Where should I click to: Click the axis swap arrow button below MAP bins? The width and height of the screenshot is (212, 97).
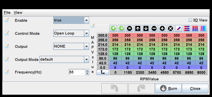[103, 72]
